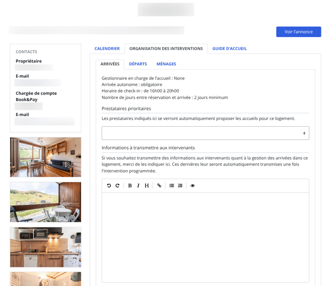
Task: Open the Ménages sub-tab
Action: tap(166, 64)
